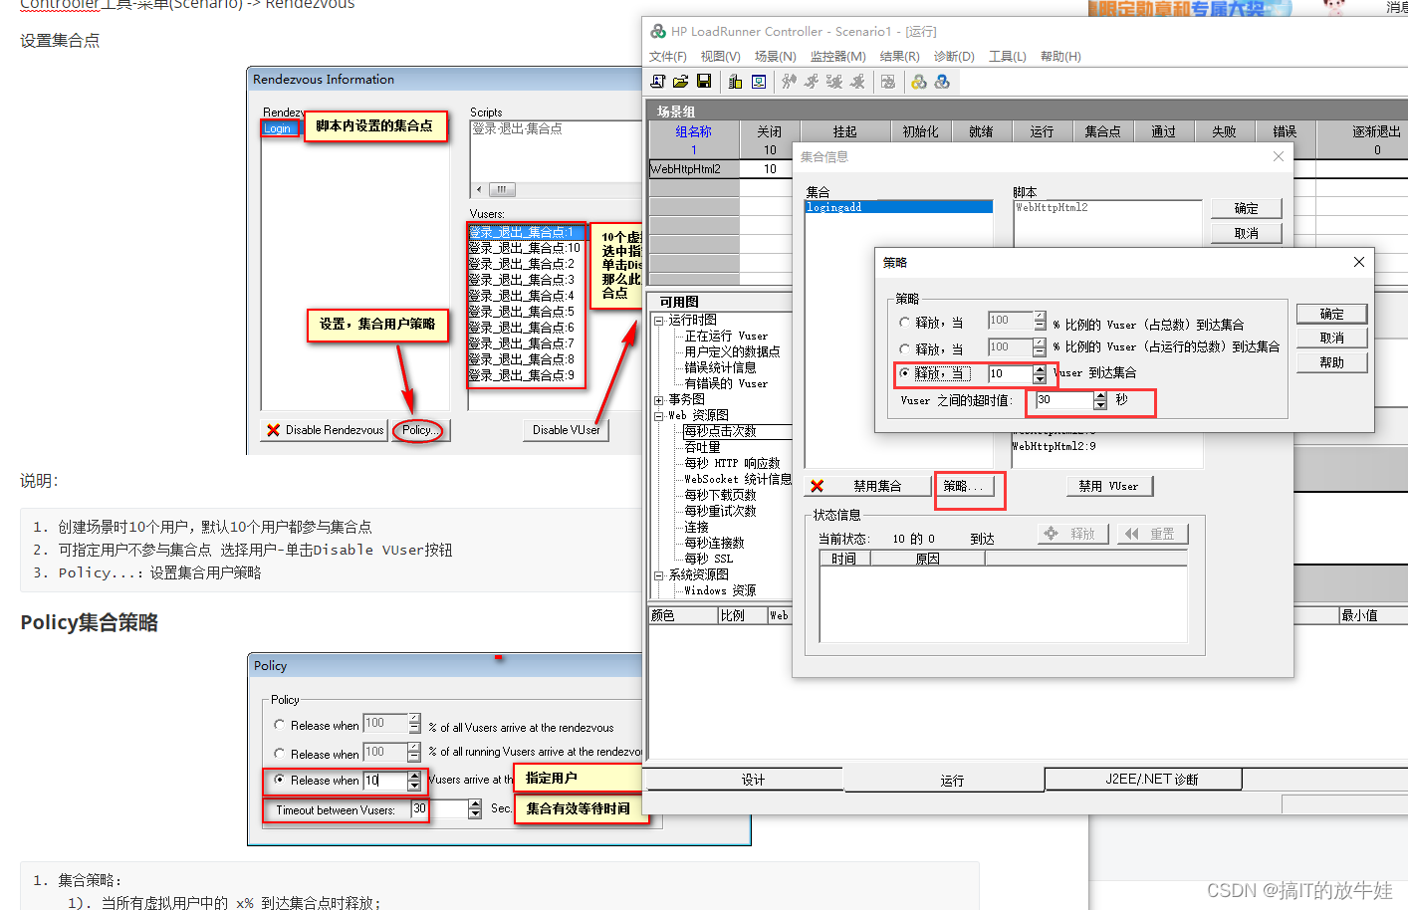
Task: Open the 诊断(D) menu
Action: click(x=954, y=57)
